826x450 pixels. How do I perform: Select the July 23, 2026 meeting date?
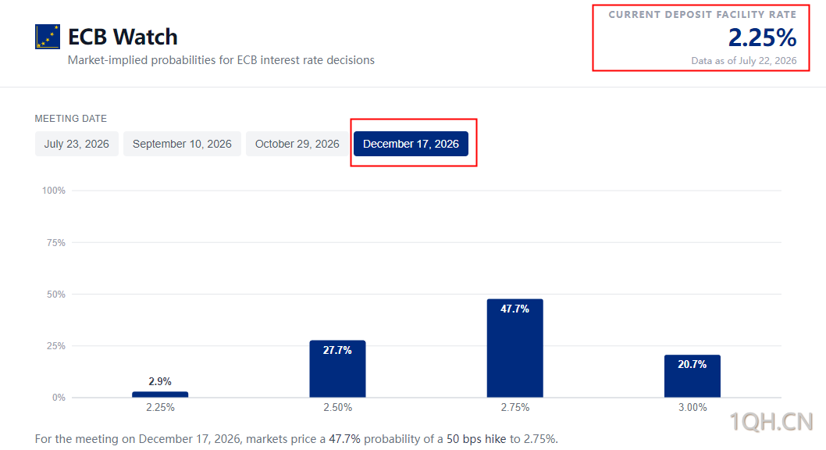pos(77,144)
